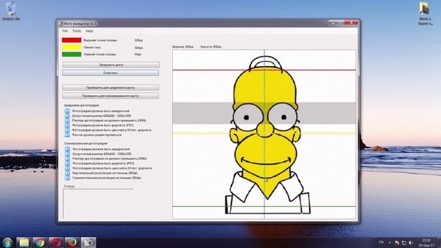Click the photo validator camera taskbar icon
Viewport: 441px width, 248px height.
(x=88, y=242)
